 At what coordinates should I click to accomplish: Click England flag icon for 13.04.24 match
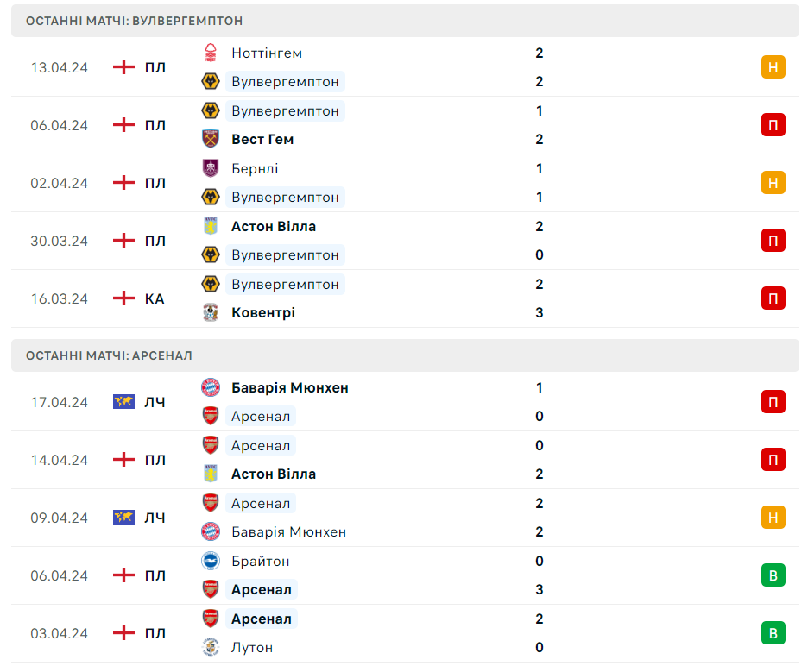(x=123, y=67)
